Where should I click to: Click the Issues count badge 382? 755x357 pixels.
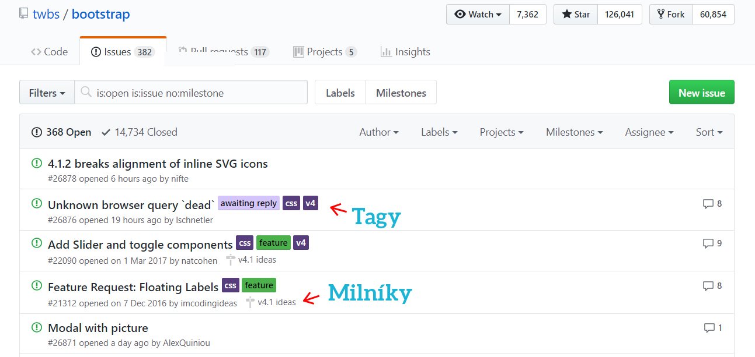click(x=144, y=52)
